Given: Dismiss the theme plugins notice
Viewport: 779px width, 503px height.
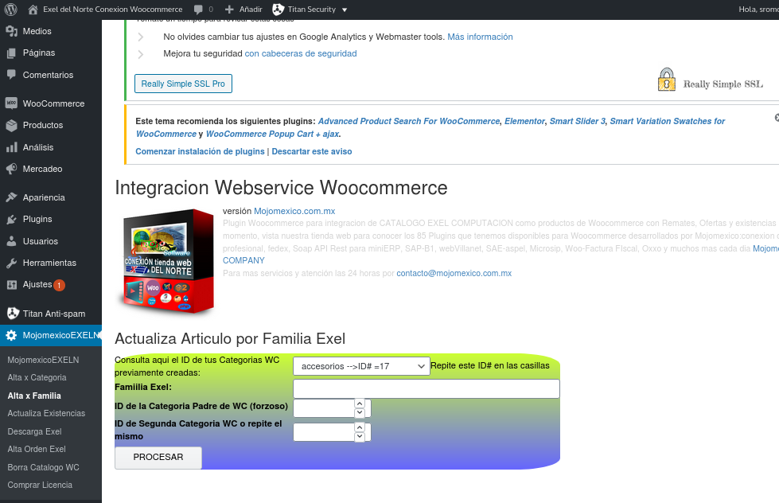Looking at the screenshot, I should 776,117.
